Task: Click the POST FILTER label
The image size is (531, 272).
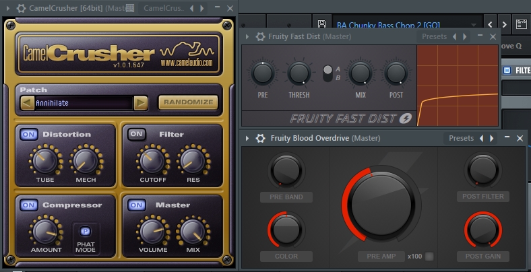Action: click(483, 196)
